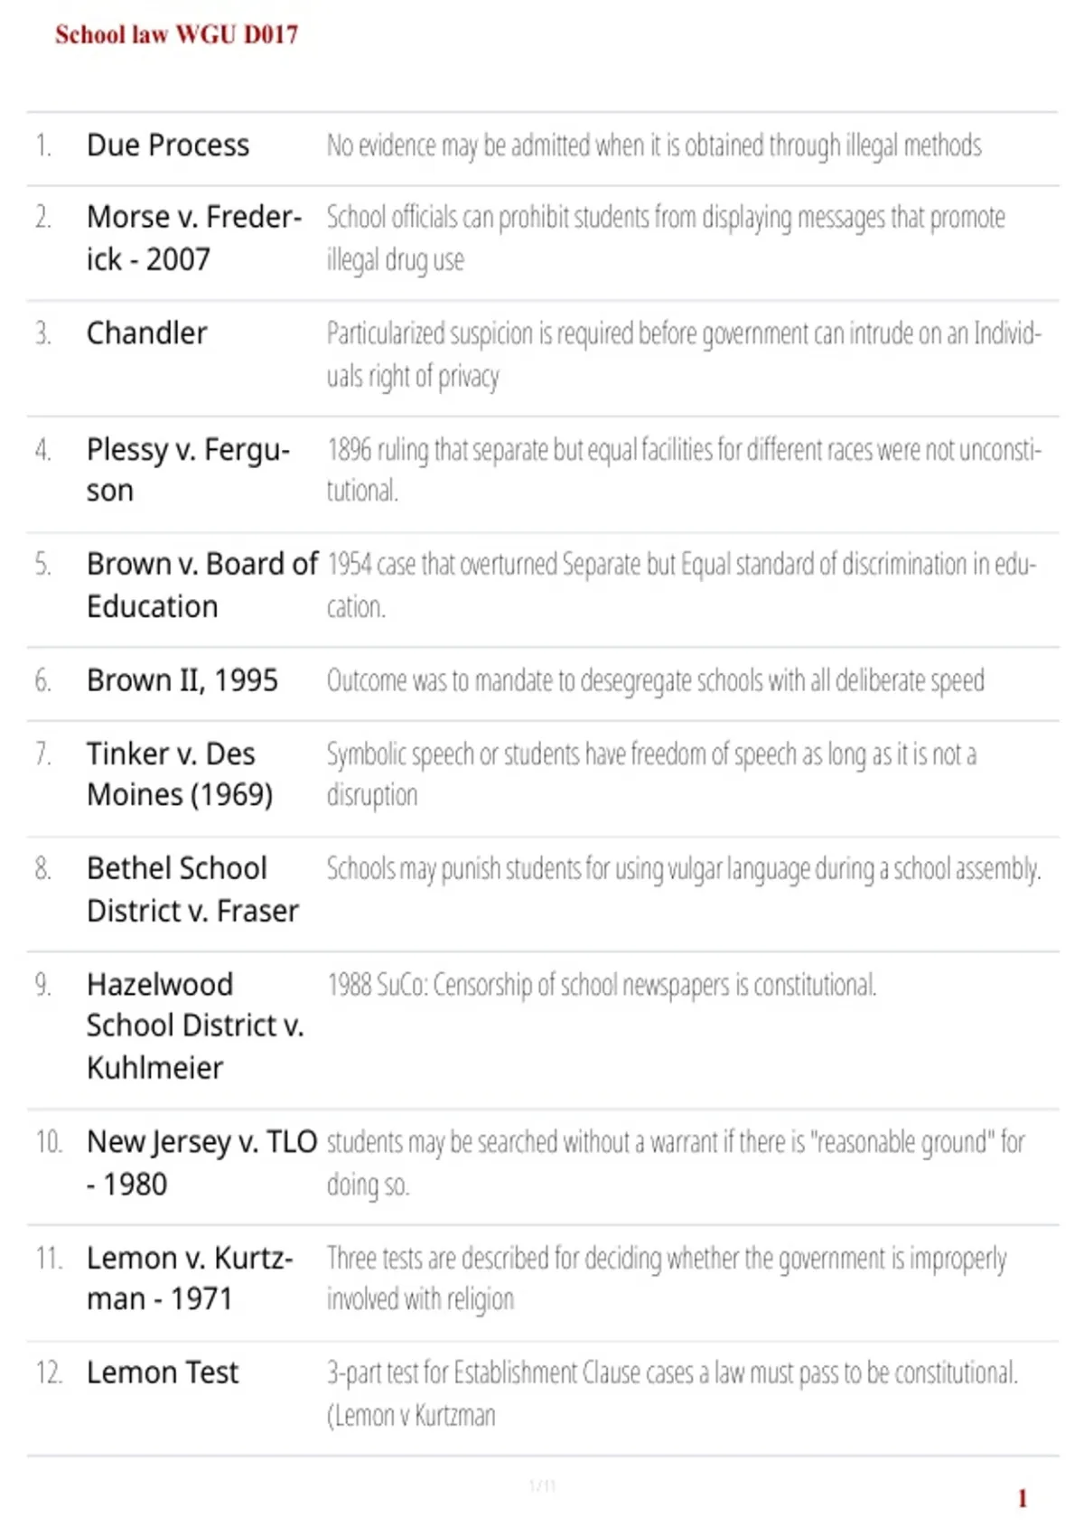Click the definition about censorship of school newspapers
The height and width of the screenshot is (1536, 1084).
602,985
